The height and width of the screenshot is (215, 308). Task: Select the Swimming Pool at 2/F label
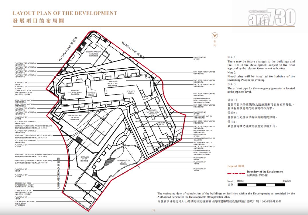pyautogui.click(x=124, y=161)
